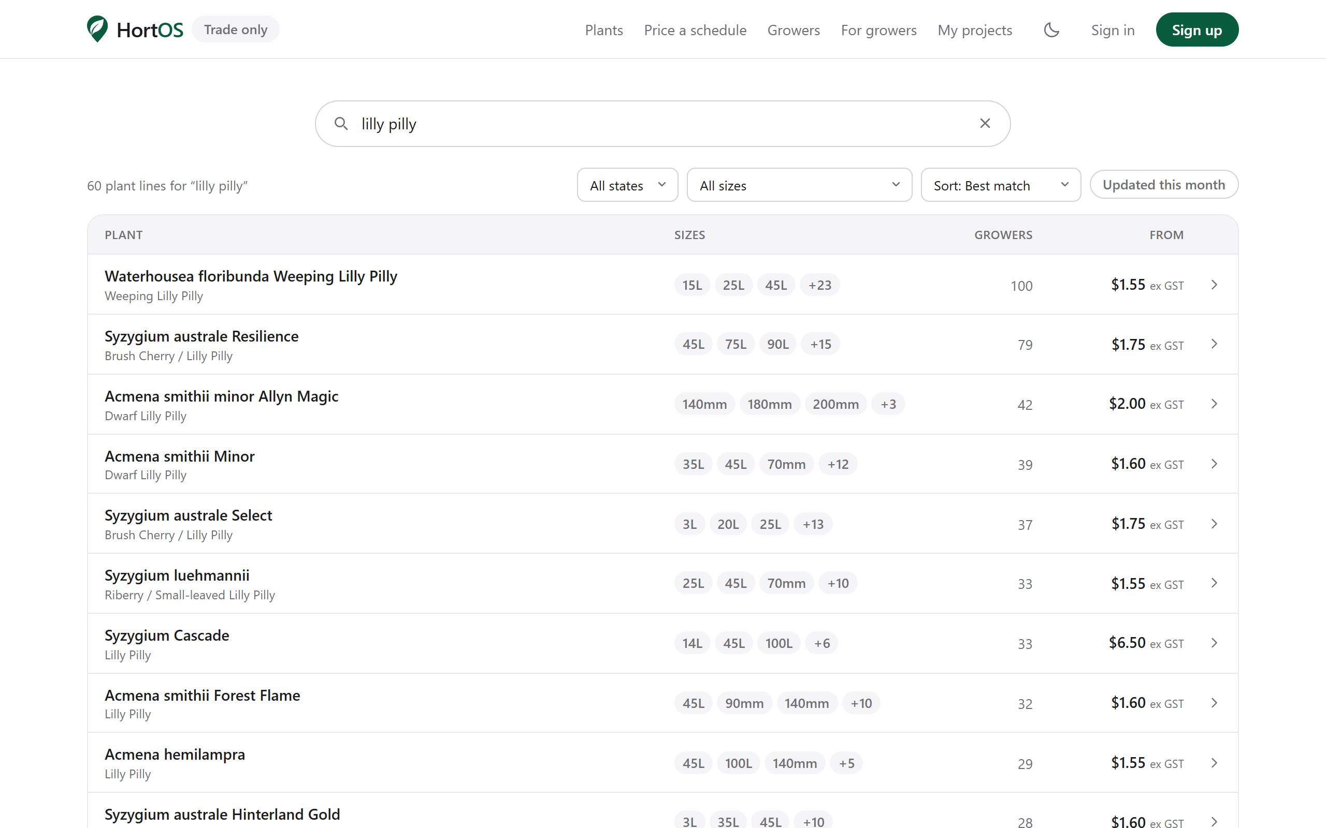Image resolution: width=1326 pixels, height=828 pixels.
Task: Select 15L size chip for Waterhousea
Action: 692,285
